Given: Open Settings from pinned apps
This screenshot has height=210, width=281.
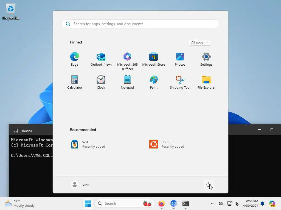Looking at the screenshot, I should point(206,59).
